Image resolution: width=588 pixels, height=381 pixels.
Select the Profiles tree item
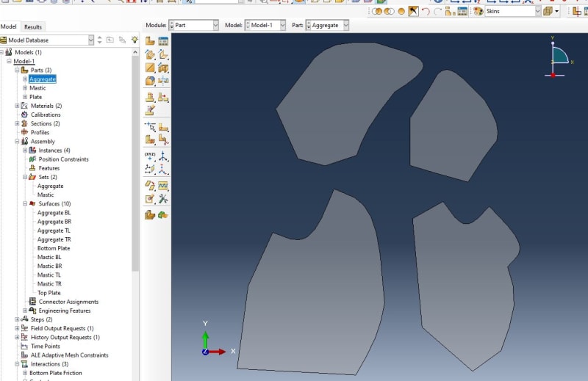click(x=40, y=133)
